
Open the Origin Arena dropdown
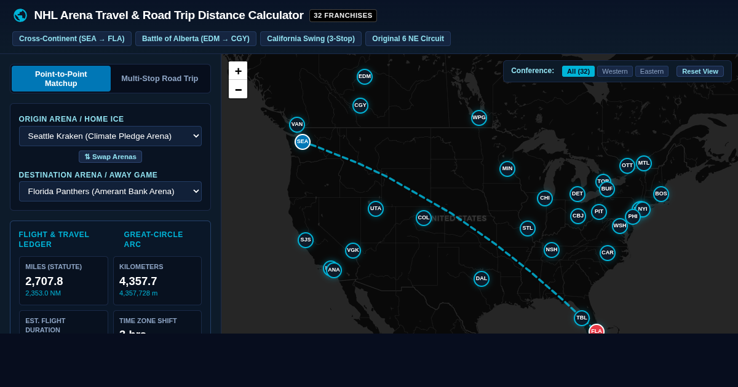[110, 136]
